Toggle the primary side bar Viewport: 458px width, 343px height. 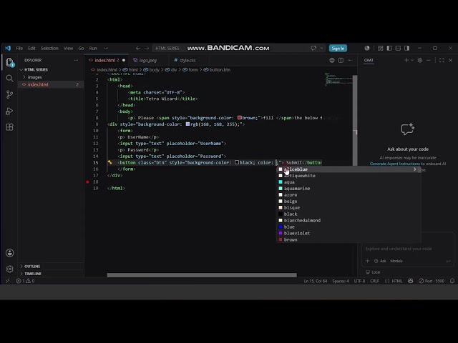pos(389,48)
